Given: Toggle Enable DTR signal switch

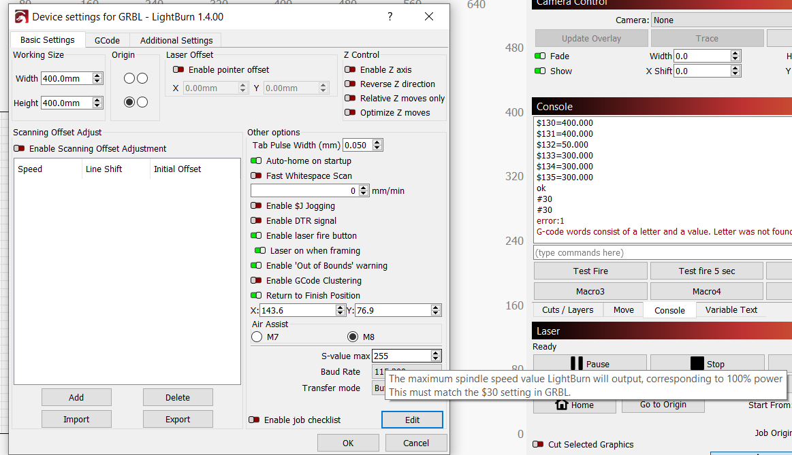Looking at the screenshot, I should tap(256, 220).
